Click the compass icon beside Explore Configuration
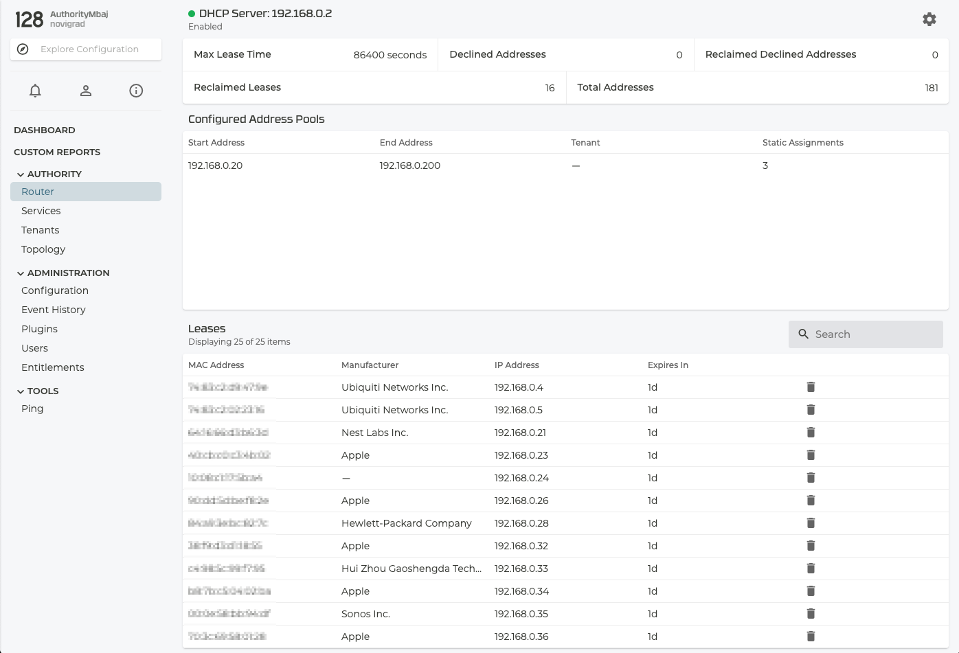 (x=23, y=49)
